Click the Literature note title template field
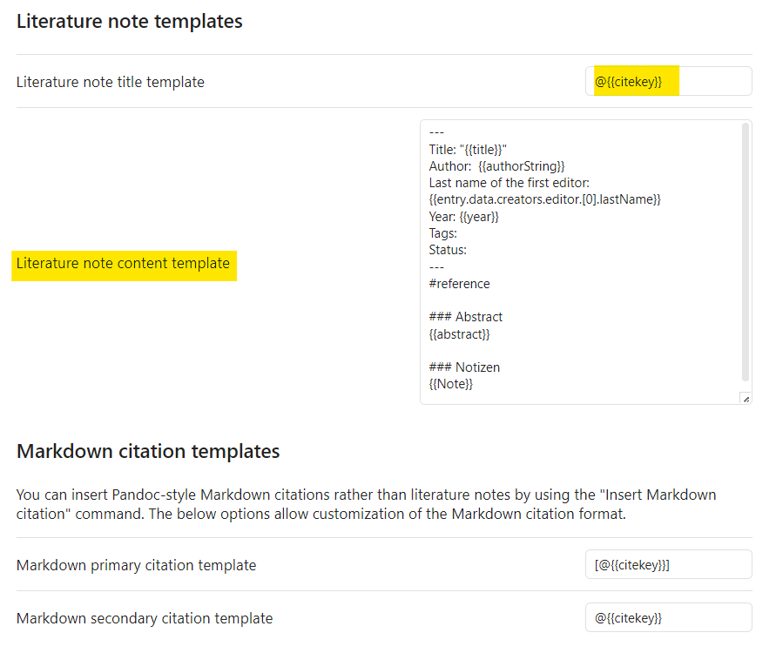Screen dimensions: 776x653 pos(669,81)
